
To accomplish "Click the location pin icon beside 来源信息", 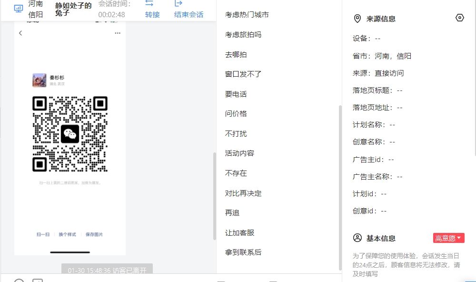I will 357,19.
